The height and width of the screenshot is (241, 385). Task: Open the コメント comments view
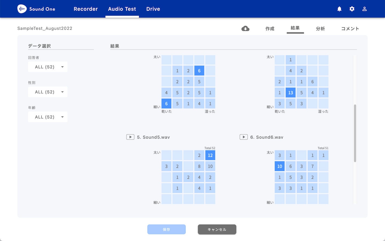[350, 29]
